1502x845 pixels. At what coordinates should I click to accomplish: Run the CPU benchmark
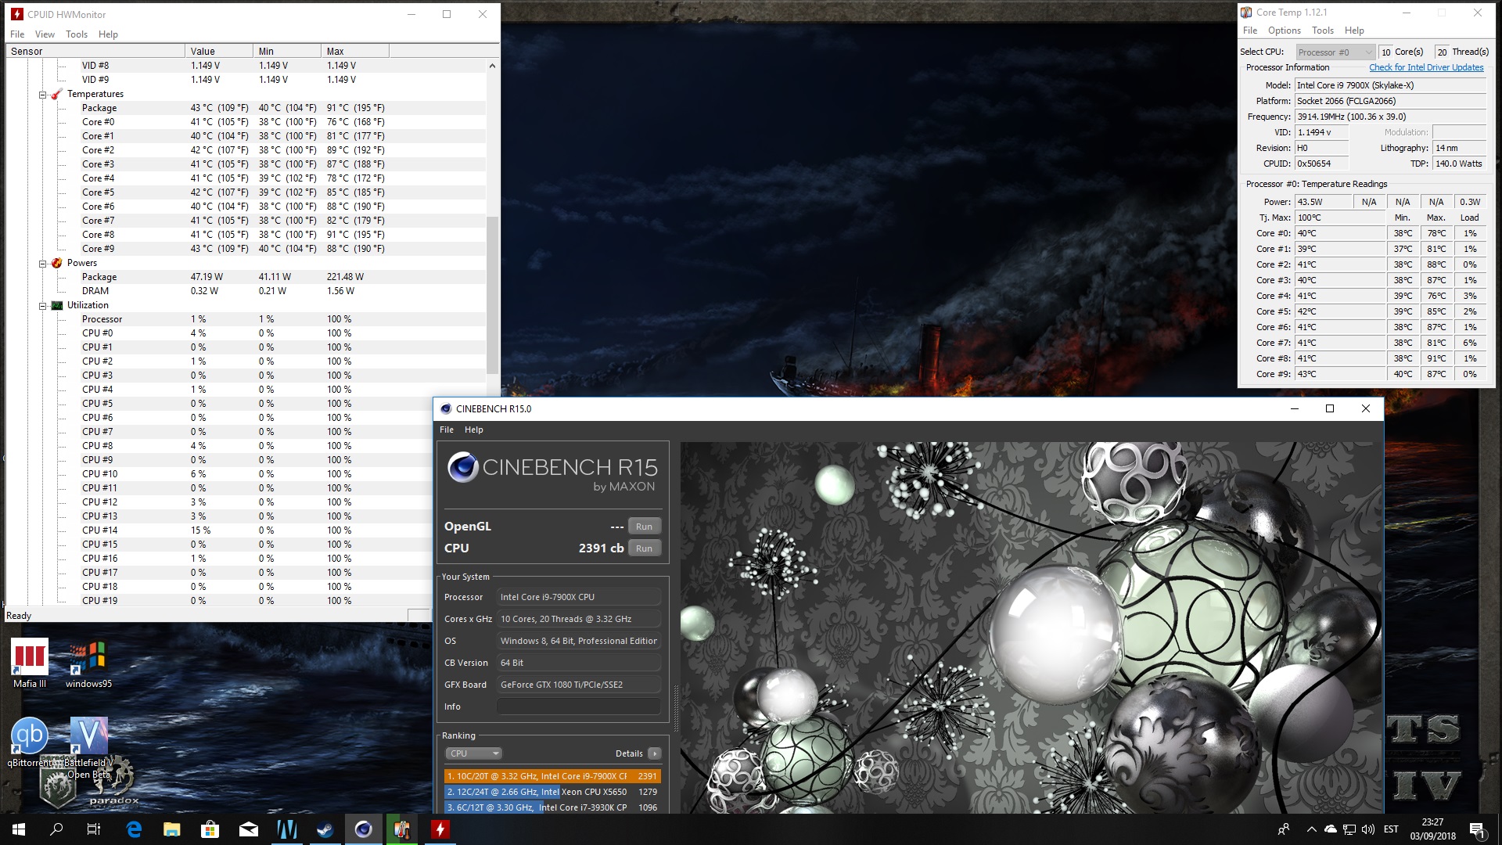click(x=644, y=548)
